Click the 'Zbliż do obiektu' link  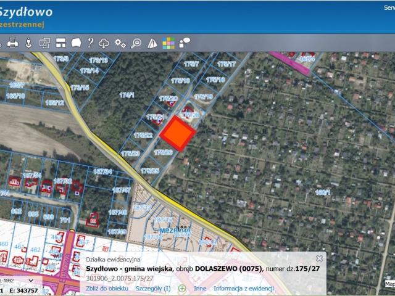pyautogui.click(x=107, y=288)
